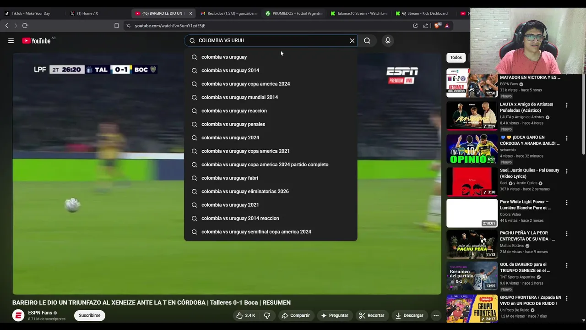Open options menu for GRUPO FRONTERA video

coord(567,298)
